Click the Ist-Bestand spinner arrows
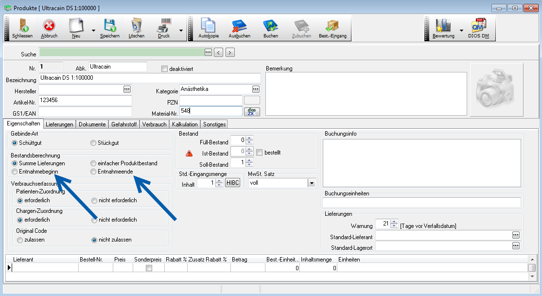The height and width of the screenshot is (296, 542). 249,151
